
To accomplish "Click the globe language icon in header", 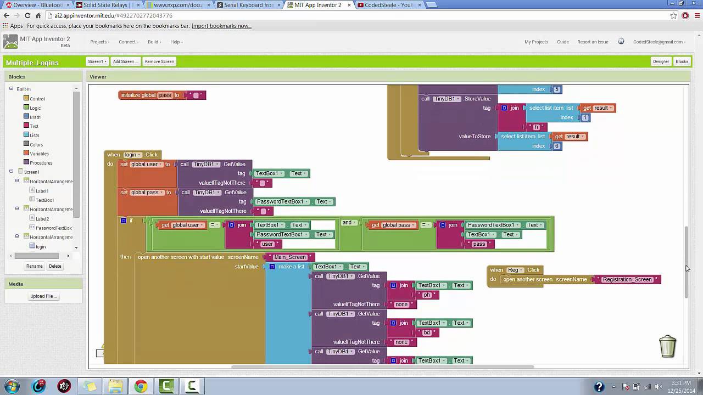I will [x=621, y=41].
